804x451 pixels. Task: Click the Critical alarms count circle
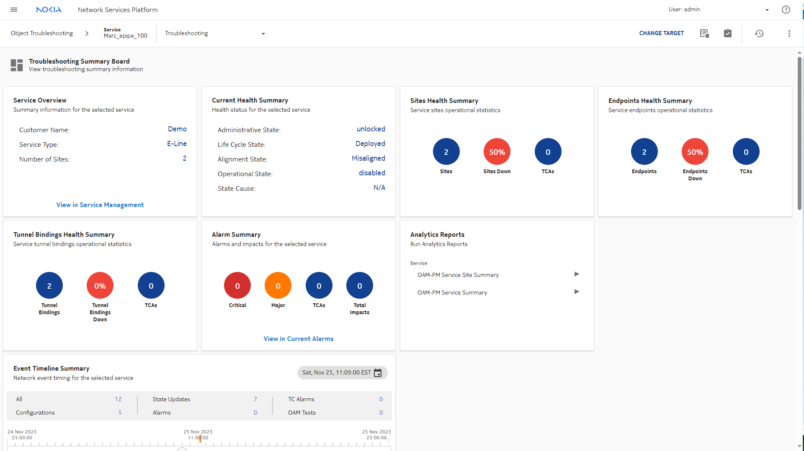(237, 286)
